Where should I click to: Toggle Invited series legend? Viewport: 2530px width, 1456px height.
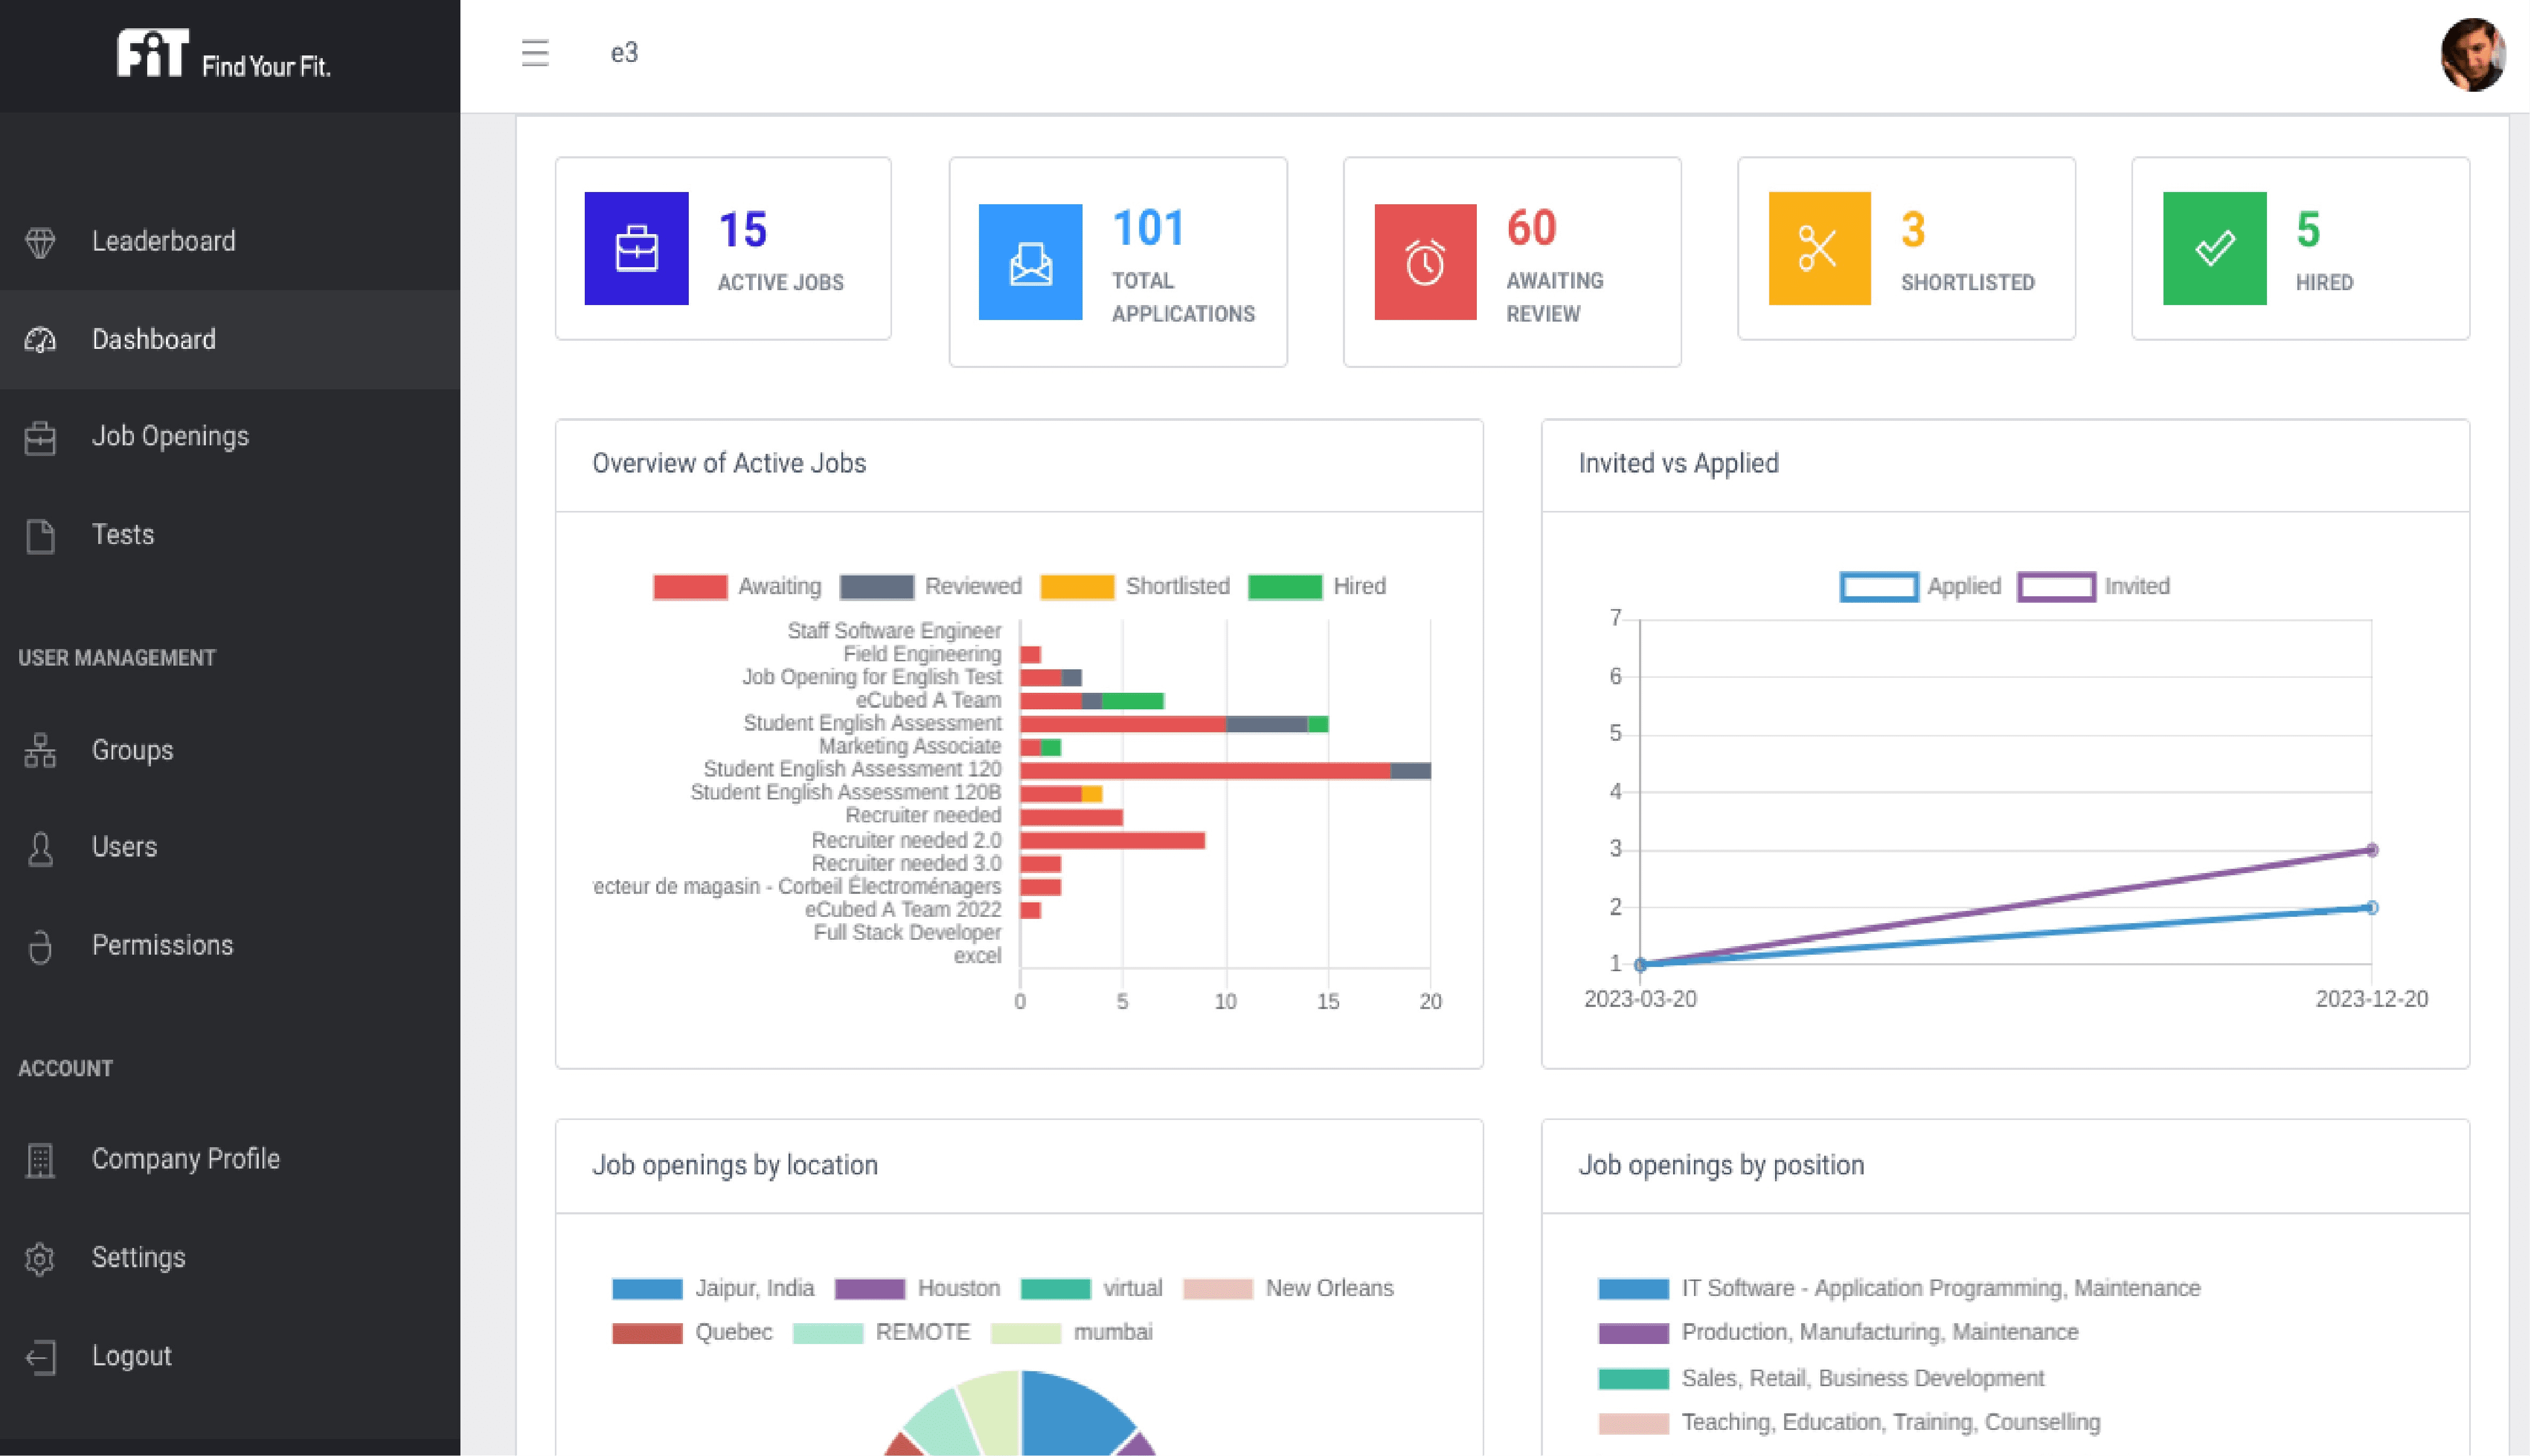[x=2094, y=586]
